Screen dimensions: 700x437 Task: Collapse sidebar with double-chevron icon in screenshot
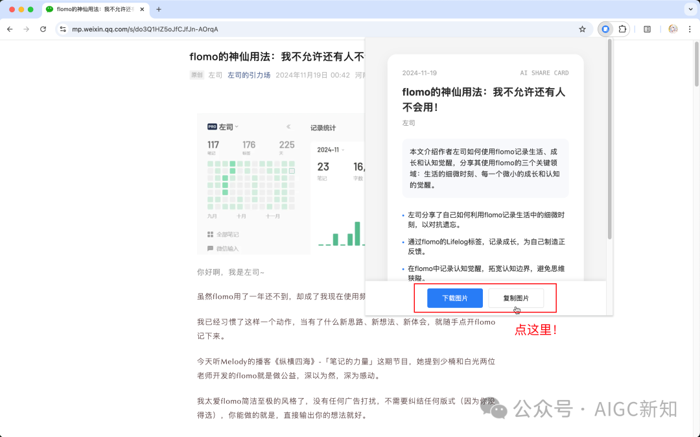click(x=288, y=127)
